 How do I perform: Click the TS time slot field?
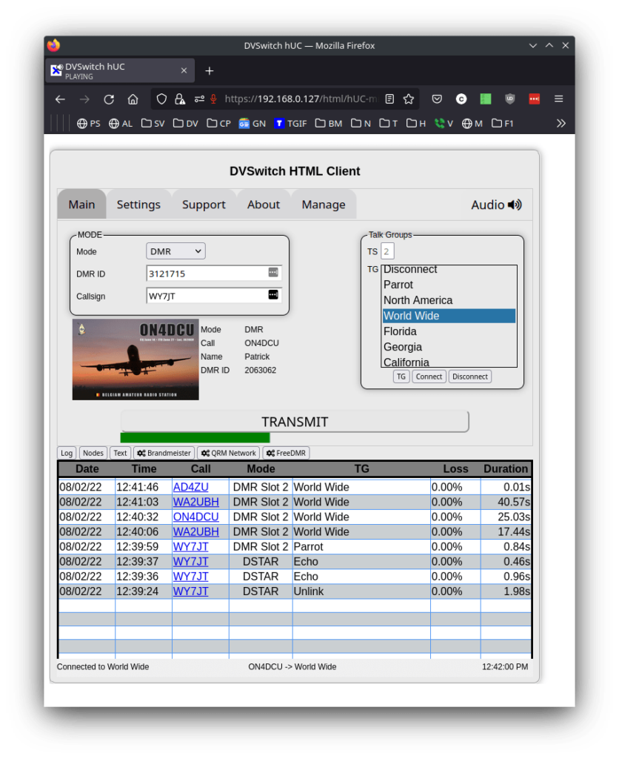(x=387, y=251)
